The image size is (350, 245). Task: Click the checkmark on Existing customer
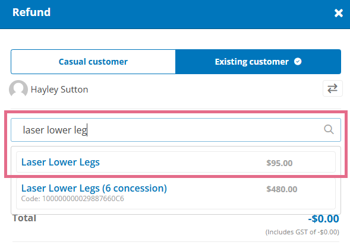pos(298,61)
